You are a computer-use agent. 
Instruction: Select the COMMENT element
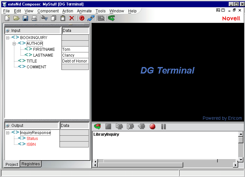[36, 67]
